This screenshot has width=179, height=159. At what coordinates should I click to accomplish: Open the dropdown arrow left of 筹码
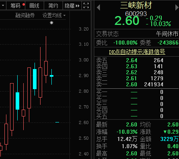click(3, 6)
